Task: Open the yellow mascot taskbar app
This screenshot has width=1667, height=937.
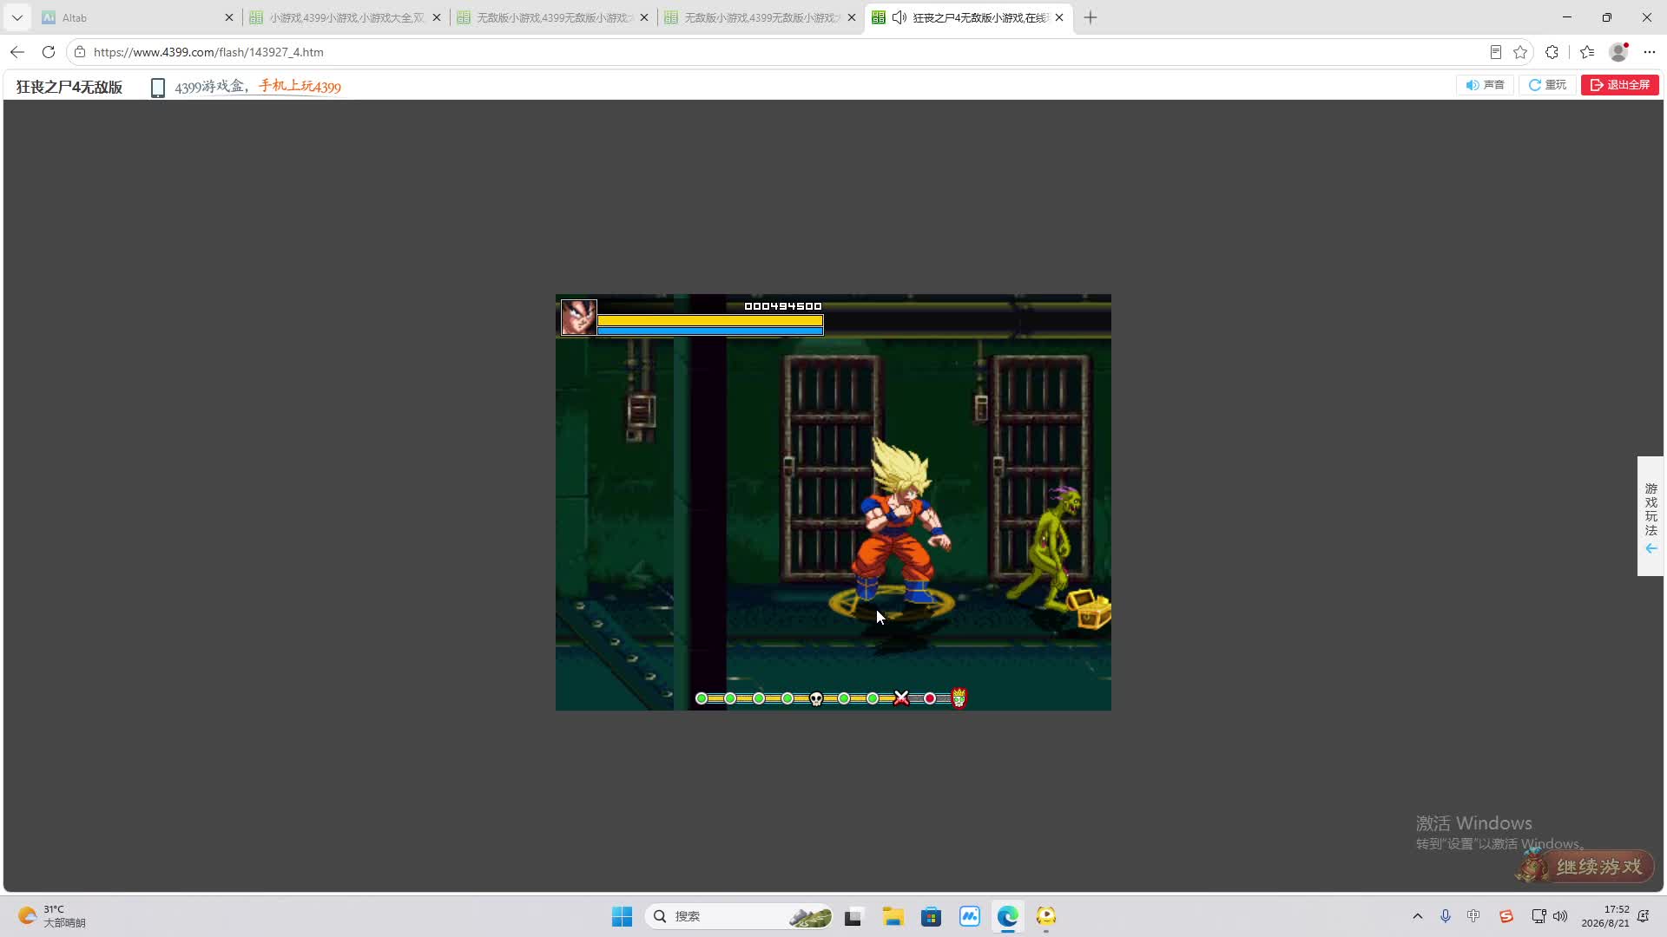Action: pos(1045,916)
